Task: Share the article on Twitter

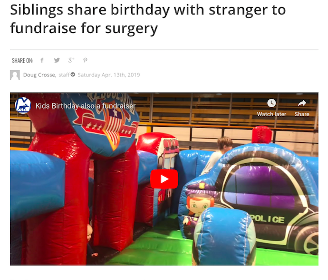Action: [x=57, y=60]
